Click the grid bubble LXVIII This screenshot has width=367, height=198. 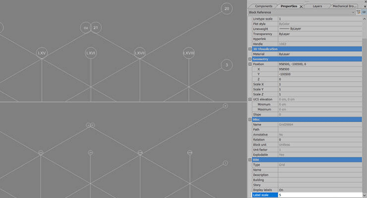189,53
